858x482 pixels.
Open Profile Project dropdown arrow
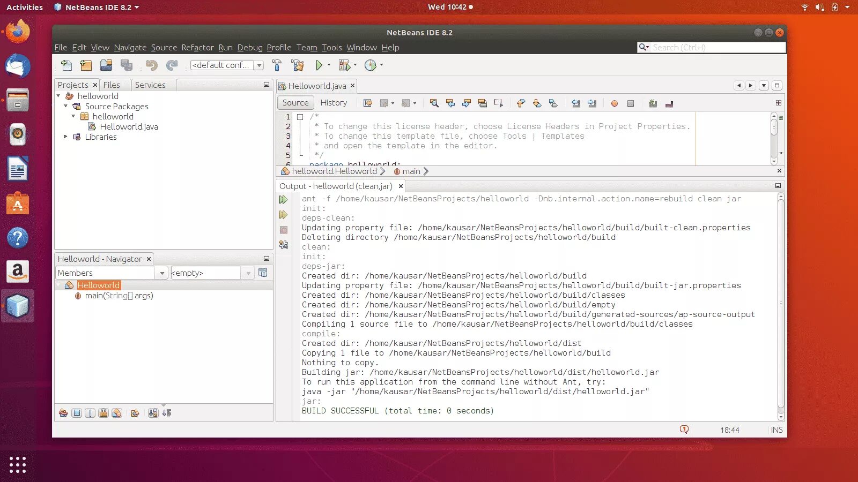point(381,65)
